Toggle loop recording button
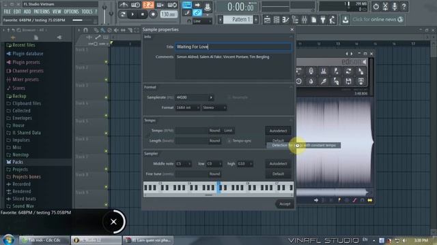 click(172, 5)
